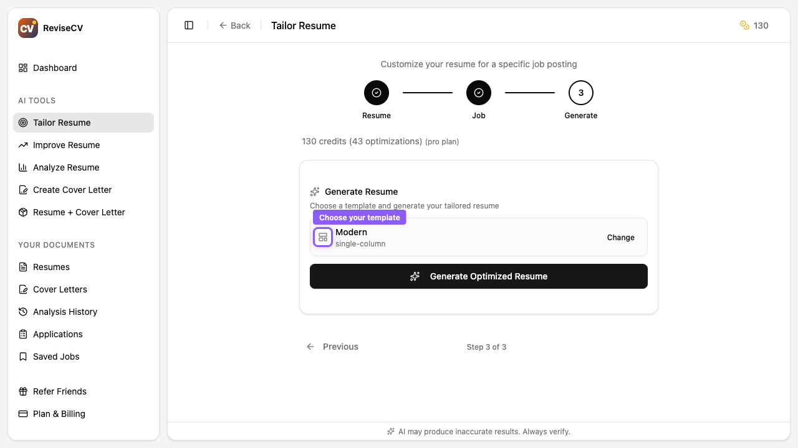The width and height of the screenshot is (798, 448).
Task: Launch the Analyze Resume tool
Action: click(66, 167)
